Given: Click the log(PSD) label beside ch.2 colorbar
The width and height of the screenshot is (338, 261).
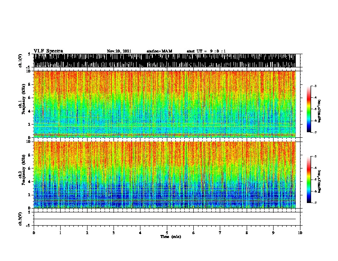Looking at the screenshot, I should point(319,181).
